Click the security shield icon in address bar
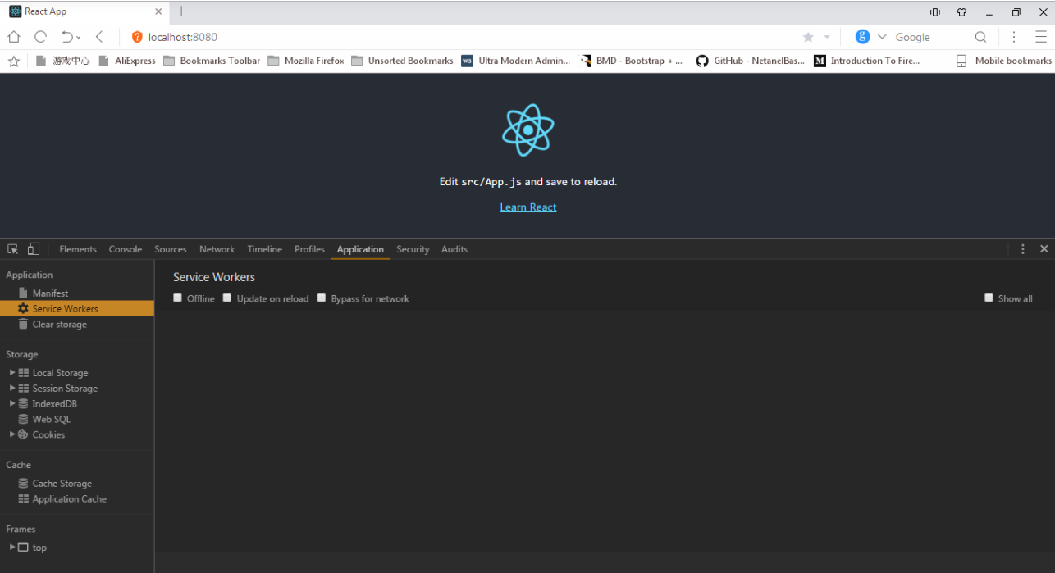The width and height of the screenshot is (1055, 573). pos(137,37)
